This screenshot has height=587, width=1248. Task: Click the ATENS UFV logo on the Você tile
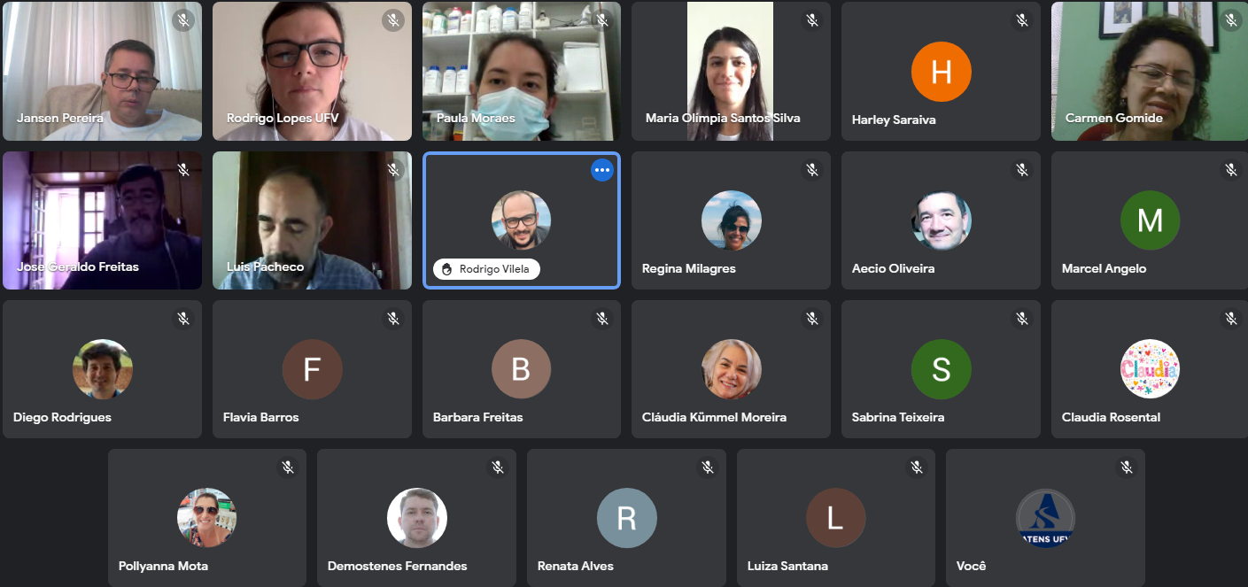coord(1045,518)
